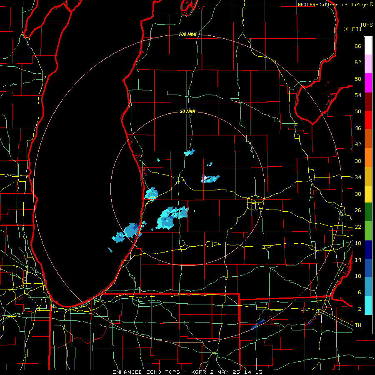Click the 6 legend value

point(359,292)
